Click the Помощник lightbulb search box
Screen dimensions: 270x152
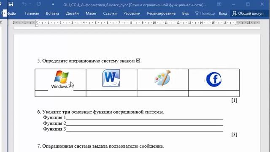(x=205, y=14)
